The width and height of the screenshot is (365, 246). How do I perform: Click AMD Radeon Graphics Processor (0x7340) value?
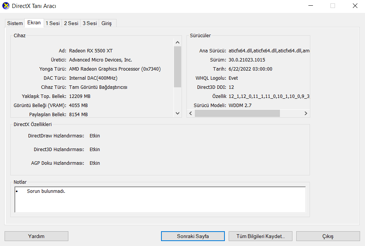coord(115,69)
